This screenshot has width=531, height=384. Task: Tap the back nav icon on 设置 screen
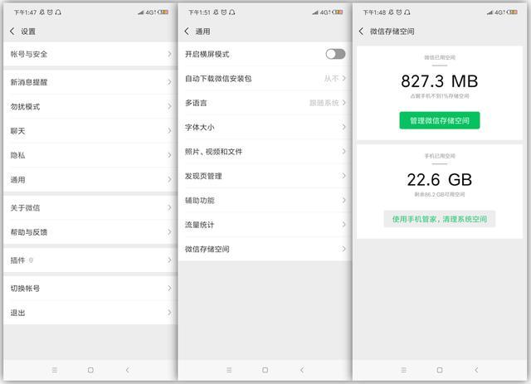pyautogui.click(x=127, y=370)
